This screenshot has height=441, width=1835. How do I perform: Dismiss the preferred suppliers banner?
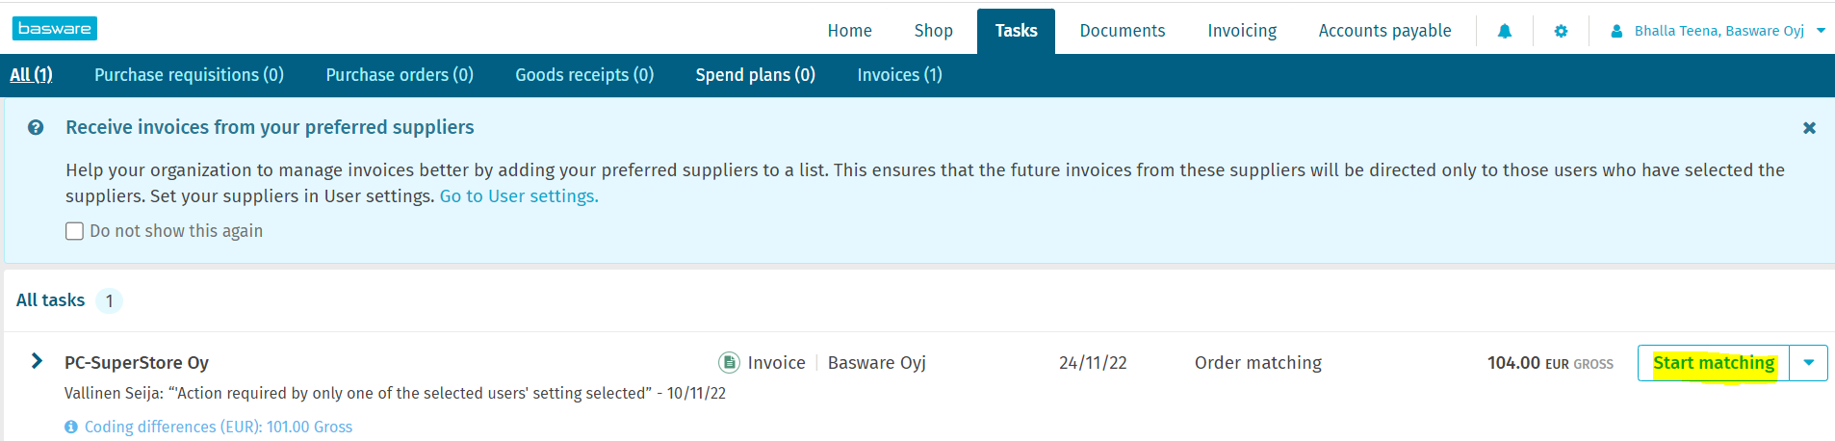coord(1809,128)
